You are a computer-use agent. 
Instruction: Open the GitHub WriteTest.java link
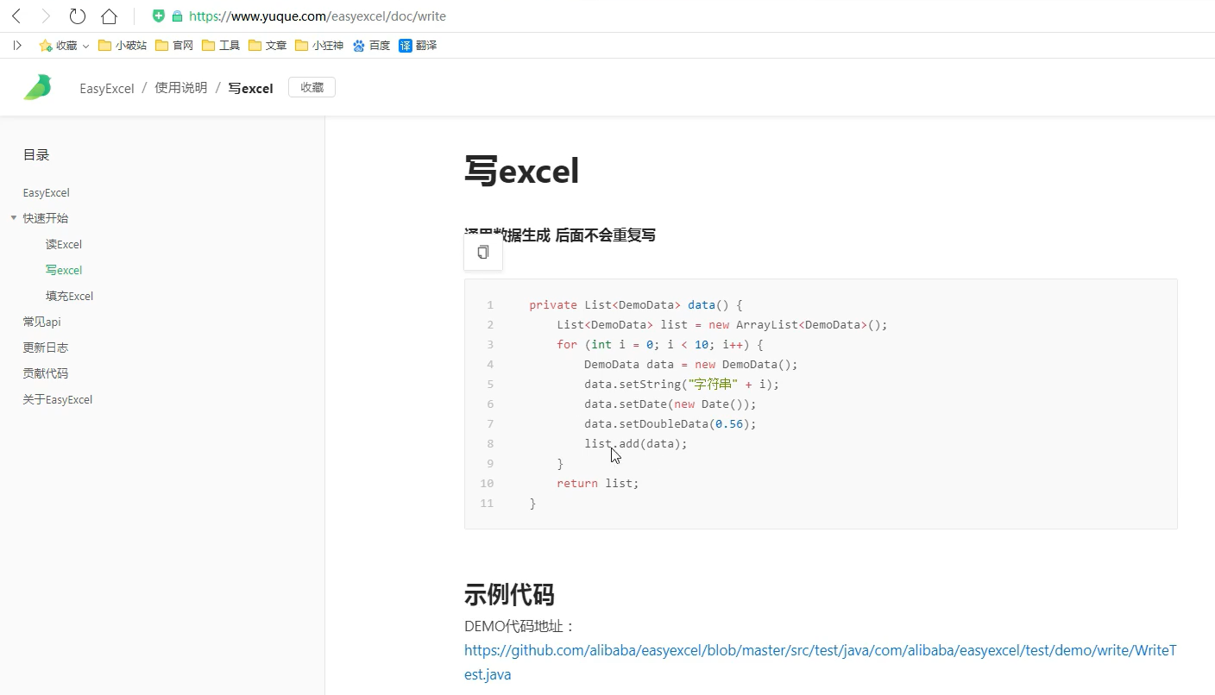[820, 662]
